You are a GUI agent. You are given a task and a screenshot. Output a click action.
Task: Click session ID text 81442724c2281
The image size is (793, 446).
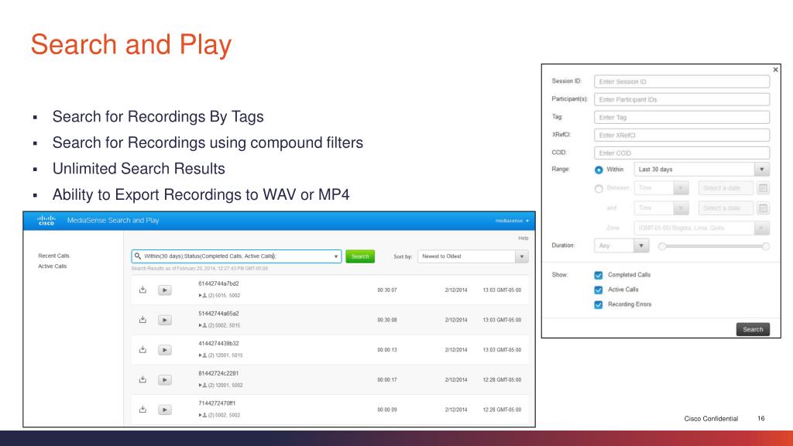(218, 373)
